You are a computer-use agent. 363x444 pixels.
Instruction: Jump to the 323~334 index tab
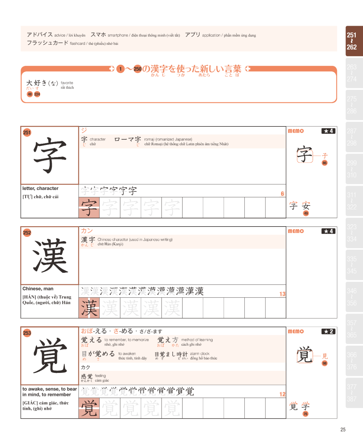click(x=354, y=233)
